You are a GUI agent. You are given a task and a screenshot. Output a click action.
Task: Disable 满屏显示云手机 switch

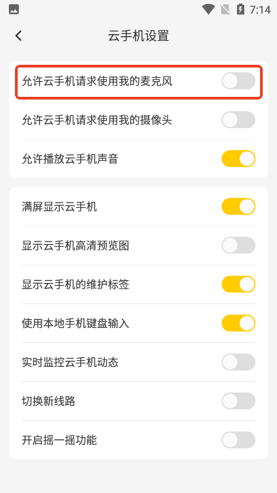click(x=238, y=207)
